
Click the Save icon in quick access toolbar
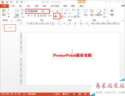click(7, 2)
